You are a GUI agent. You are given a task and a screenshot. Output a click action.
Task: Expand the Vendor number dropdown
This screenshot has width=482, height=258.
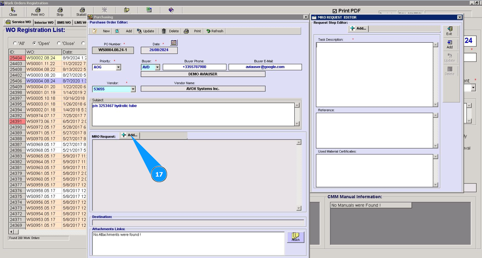pos(133,89)
